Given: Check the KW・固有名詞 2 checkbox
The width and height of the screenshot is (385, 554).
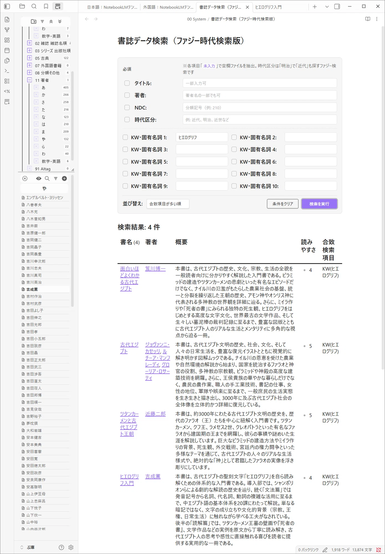Looking at the screenshot, I should (234, 137).
